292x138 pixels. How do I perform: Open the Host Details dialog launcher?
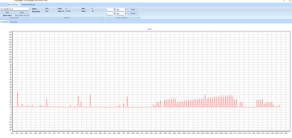[x=29, y=18]
